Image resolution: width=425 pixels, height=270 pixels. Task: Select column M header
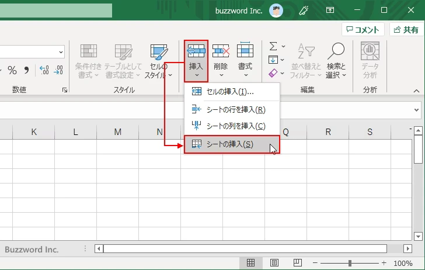pyautogui.click(x=118, y=132)
